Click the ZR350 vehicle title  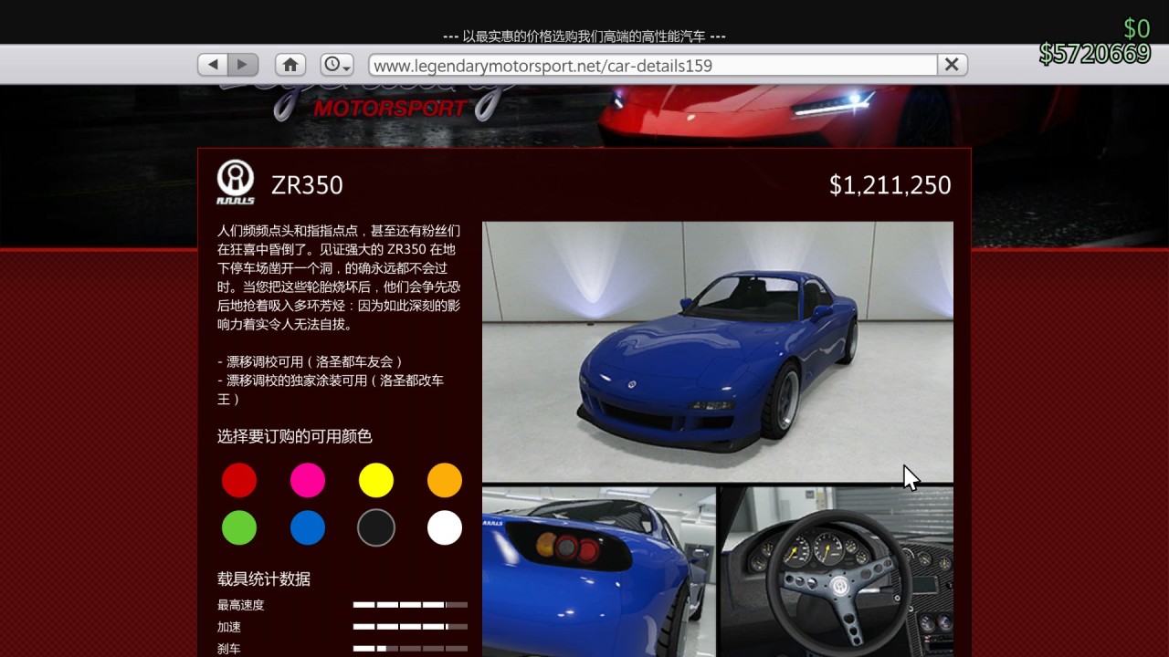click(307, 185)
